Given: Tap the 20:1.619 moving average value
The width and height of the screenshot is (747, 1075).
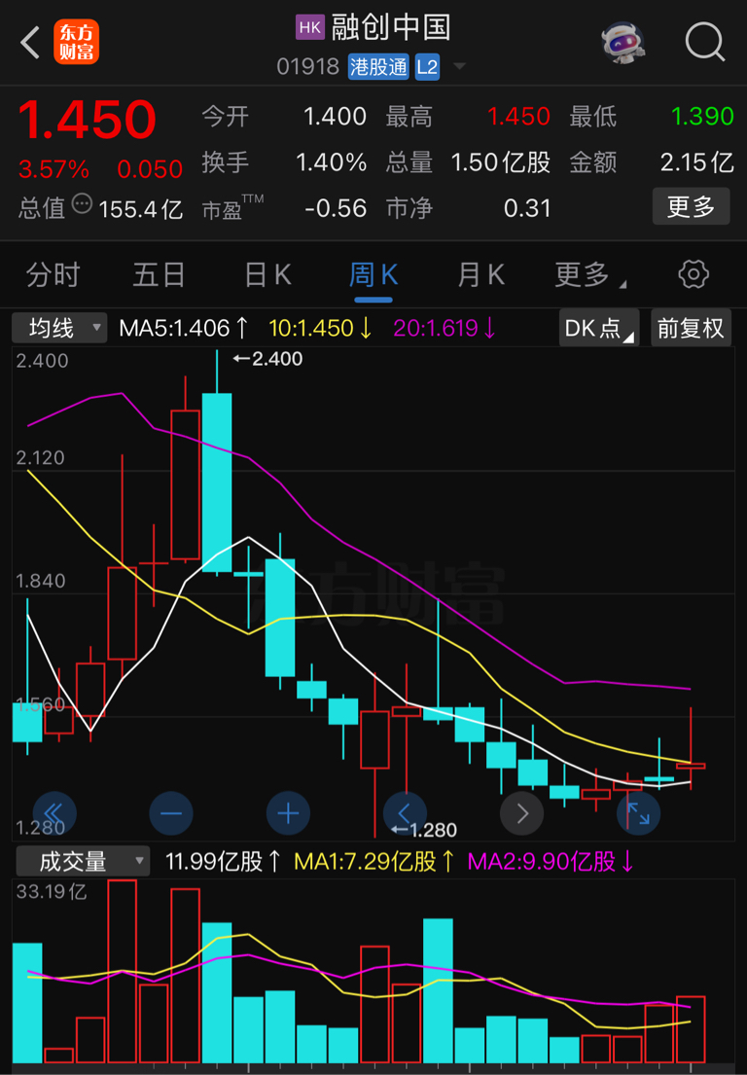Looking at the screenshot, I should tap(445, 328).
